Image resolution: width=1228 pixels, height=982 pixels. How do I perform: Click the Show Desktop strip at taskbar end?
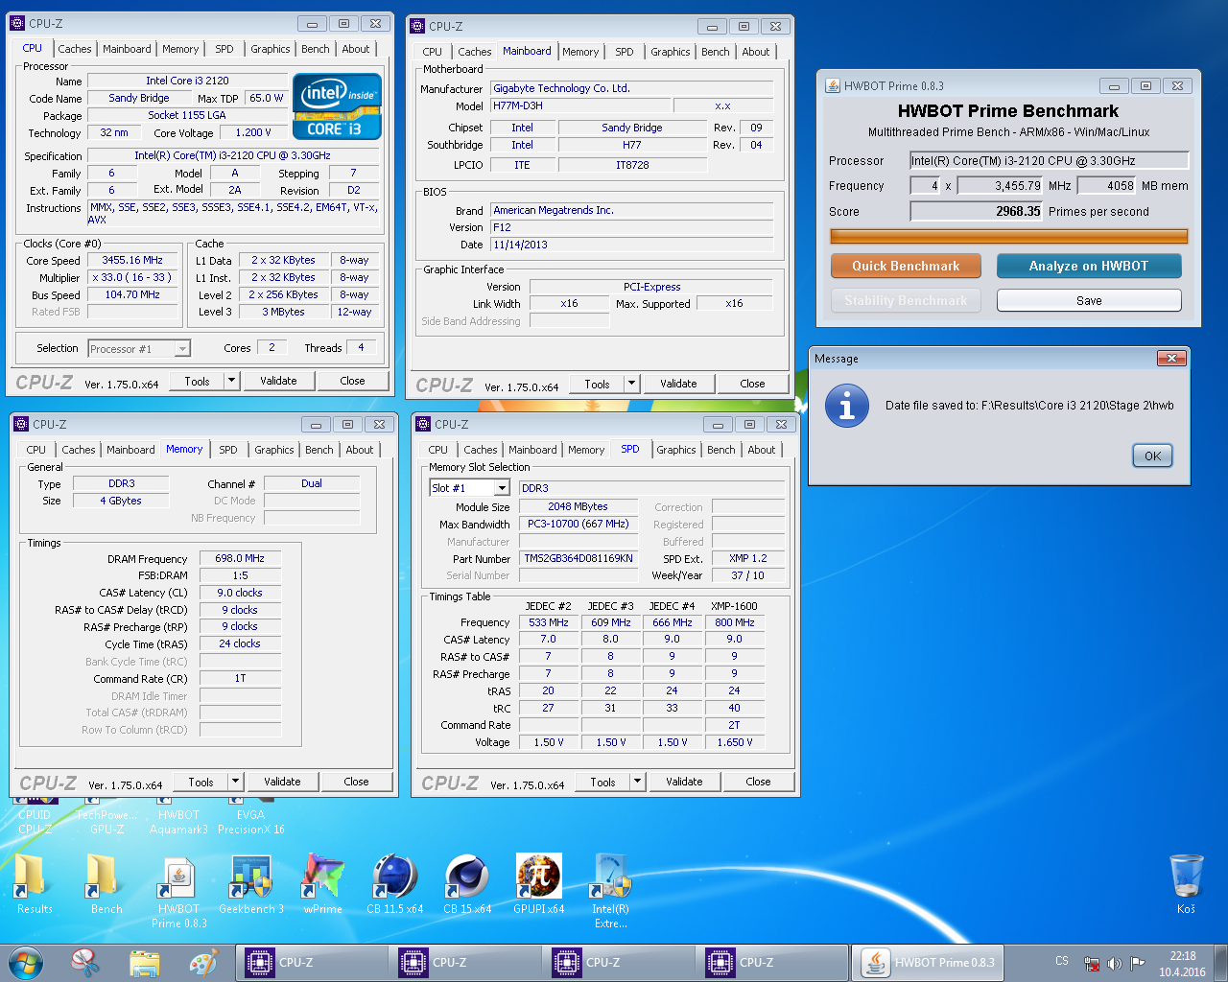[1221, 962]
